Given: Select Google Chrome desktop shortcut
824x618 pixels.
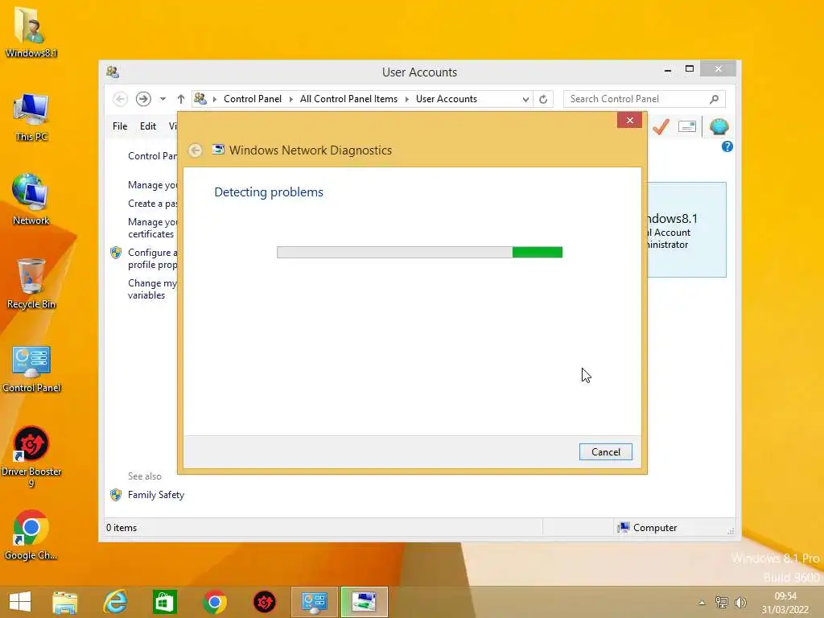Looking at the screenshot, I should (31, 535).
